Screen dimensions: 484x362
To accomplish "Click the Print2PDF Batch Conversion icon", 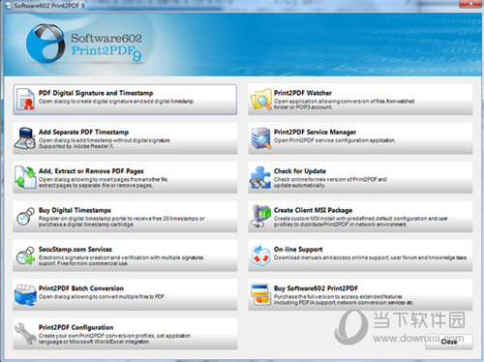I will pyautogui.click(x=25, y=295).
